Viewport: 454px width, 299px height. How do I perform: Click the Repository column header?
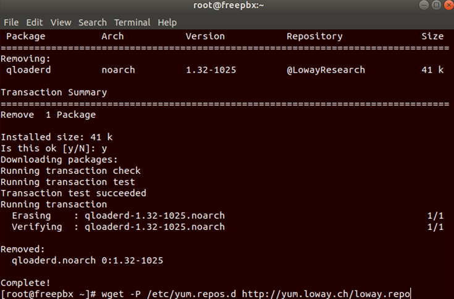[x=314, y=36]
